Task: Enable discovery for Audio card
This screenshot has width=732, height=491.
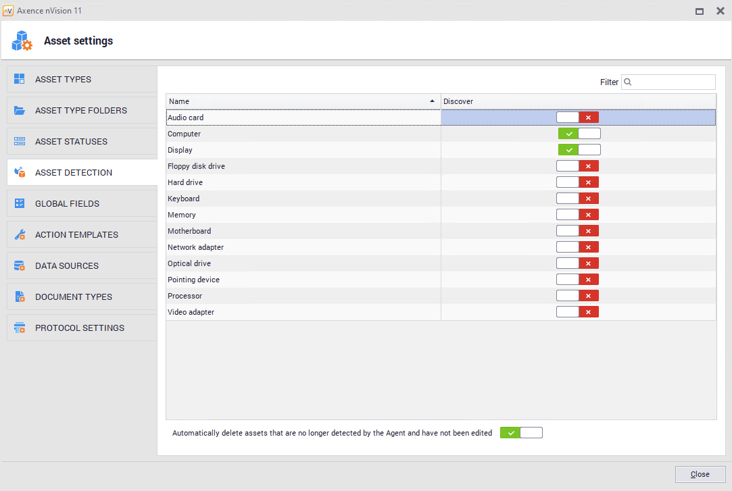Action: pyautogui.click(x=578, y=118)
